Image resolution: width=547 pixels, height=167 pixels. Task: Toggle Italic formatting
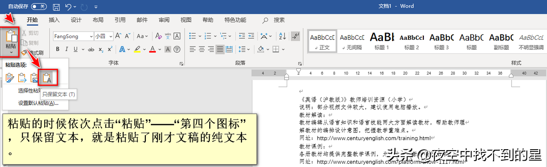click(67, 49)
